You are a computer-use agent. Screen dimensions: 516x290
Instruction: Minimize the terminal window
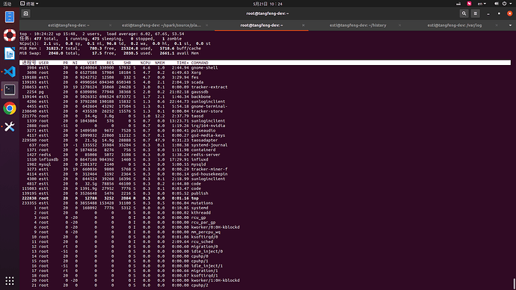pos(488,13)
